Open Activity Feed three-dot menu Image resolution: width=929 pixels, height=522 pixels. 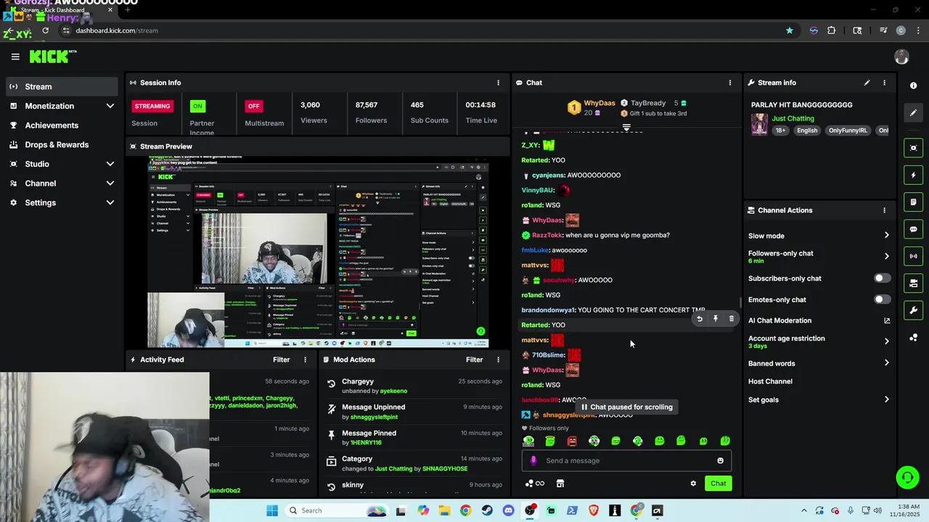[x=305, y=360]
